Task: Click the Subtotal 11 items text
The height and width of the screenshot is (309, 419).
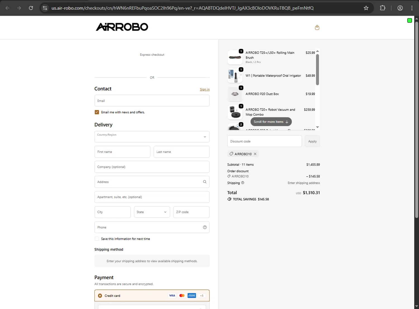Action: (241, 165)
